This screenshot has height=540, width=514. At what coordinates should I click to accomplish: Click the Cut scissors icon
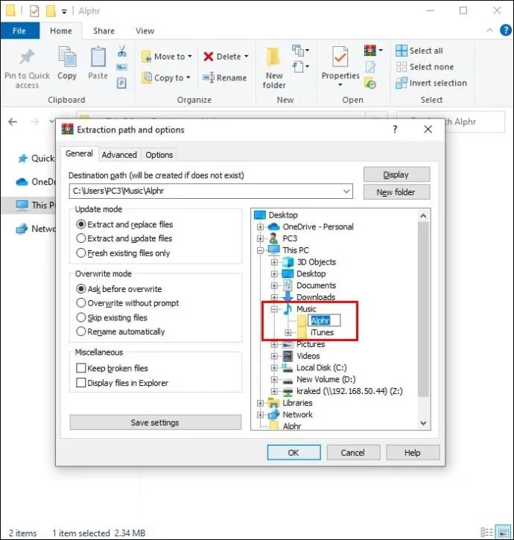pos(121,51)
